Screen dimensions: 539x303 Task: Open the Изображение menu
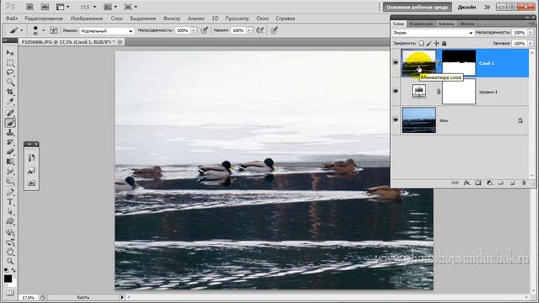pyautogui.click(x=87, y=19)
